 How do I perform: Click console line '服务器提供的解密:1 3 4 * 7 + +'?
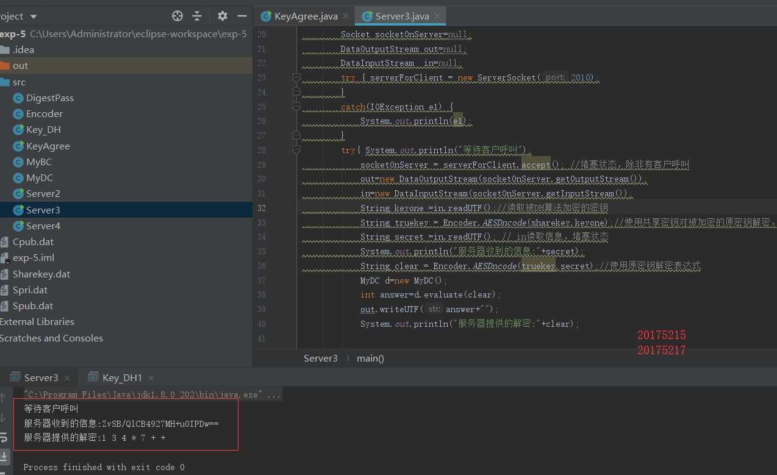click(95, 438)
